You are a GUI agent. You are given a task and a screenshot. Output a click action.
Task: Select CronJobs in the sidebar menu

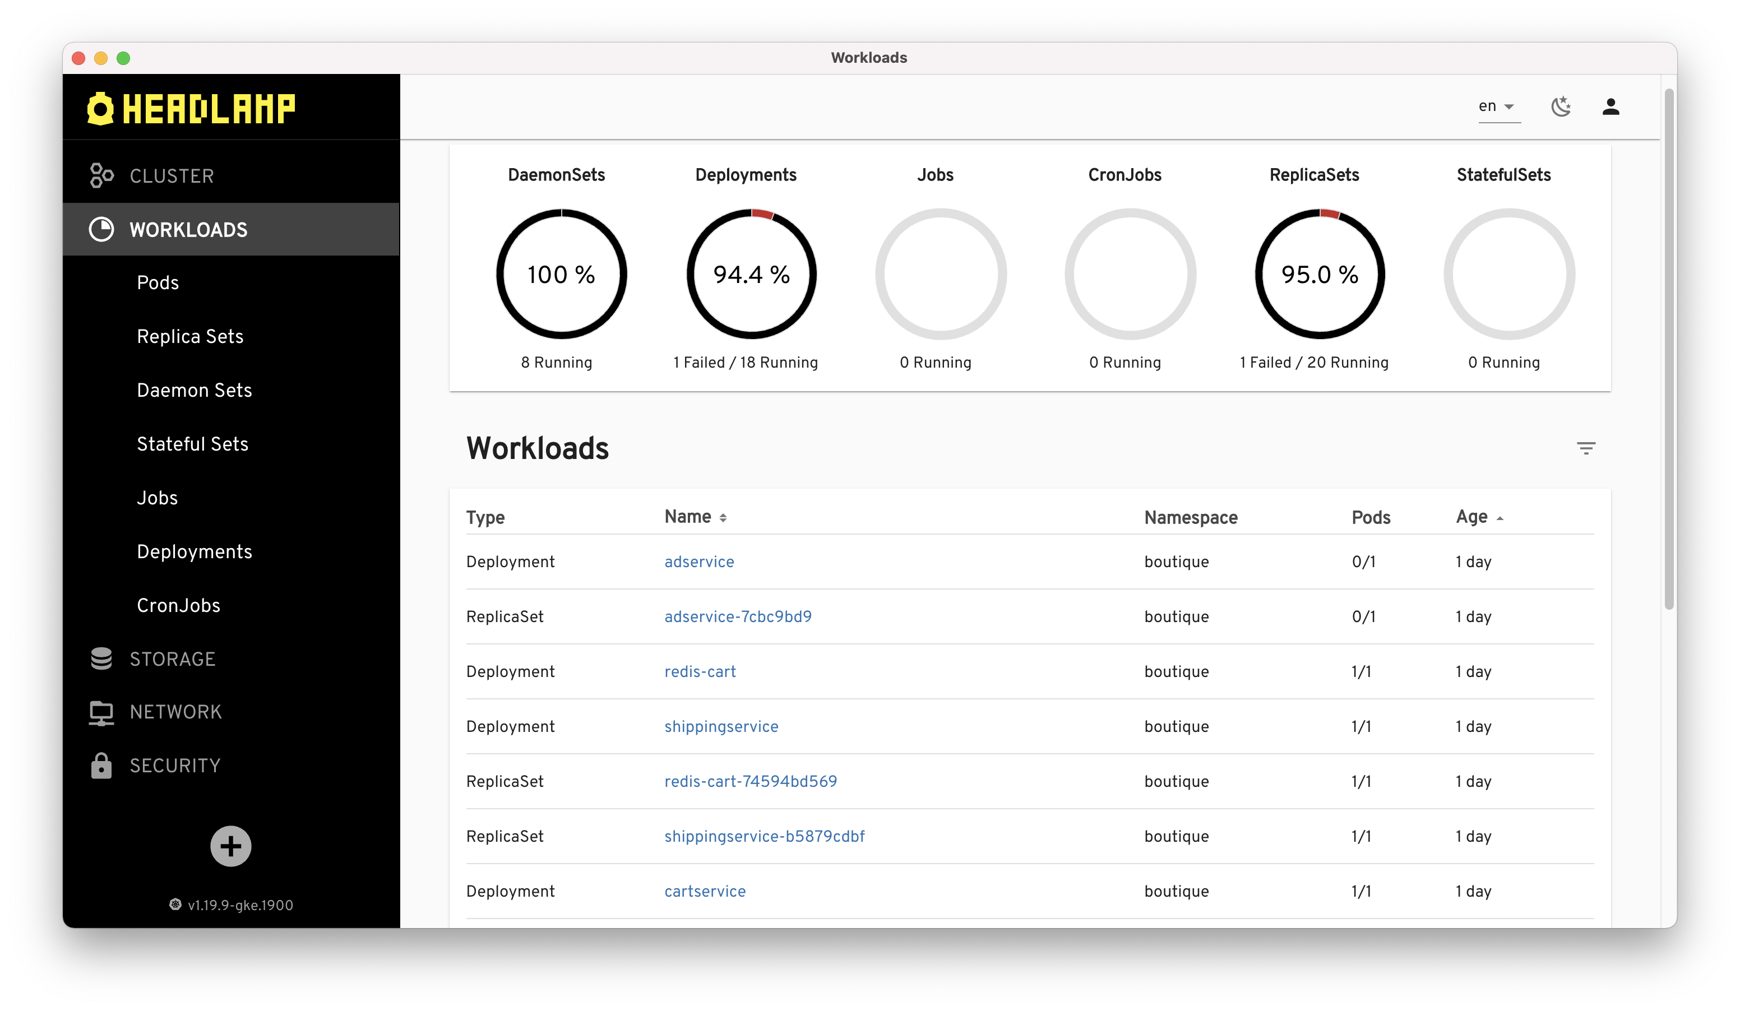[x=179, y=605]
